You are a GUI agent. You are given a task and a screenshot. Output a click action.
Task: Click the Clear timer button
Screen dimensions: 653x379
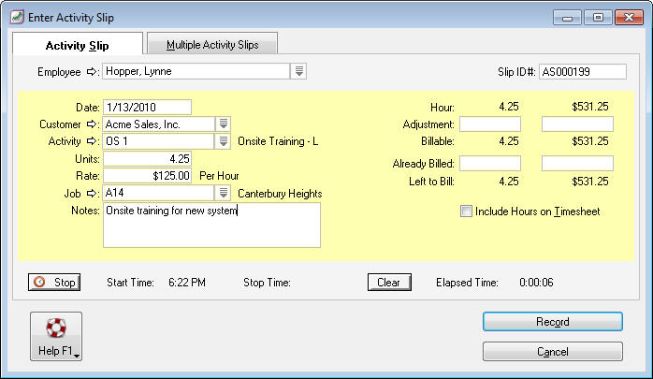[389, 283]
